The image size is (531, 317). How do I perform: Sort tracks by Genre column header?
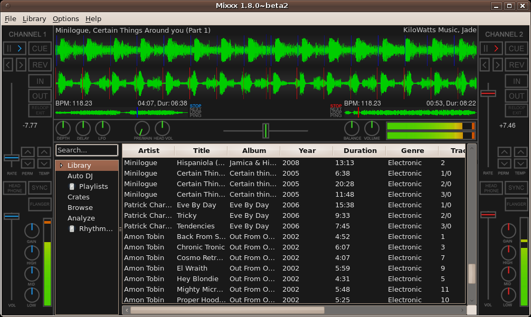pyautogui.click(x=412, y=150)
